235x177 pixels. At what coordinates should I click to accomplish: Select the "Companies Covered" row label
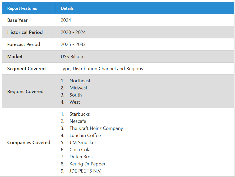pos(29,143)
